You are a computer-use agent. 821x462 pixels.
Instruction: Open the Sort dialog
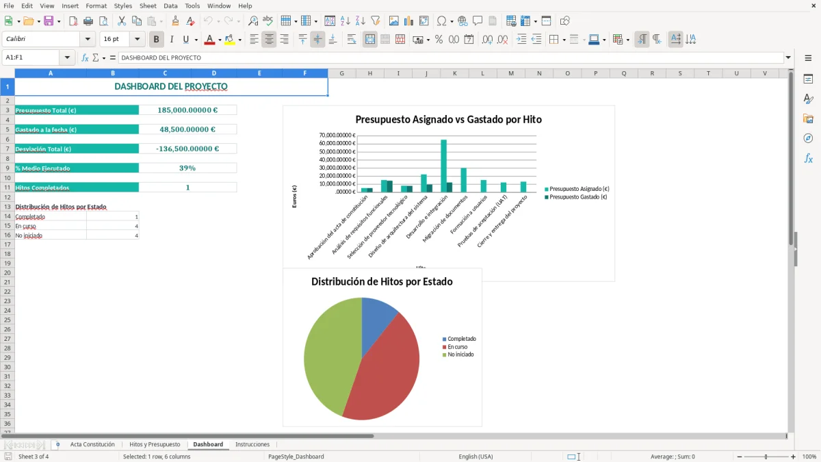[x=330, y=21]
